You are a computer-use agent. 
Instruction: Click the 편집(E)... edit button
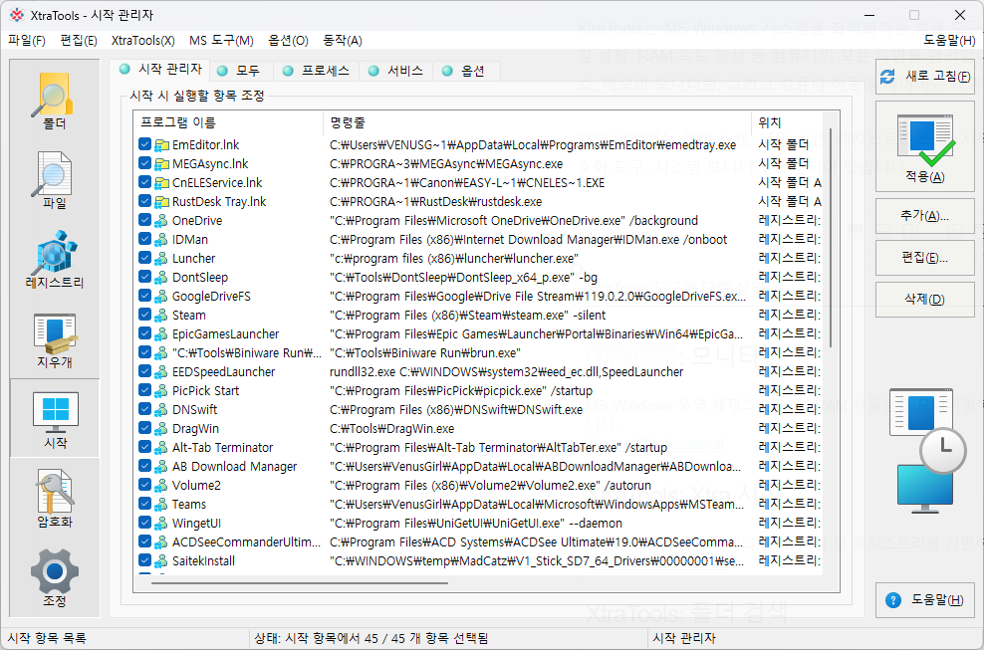(x=925, y=258)
